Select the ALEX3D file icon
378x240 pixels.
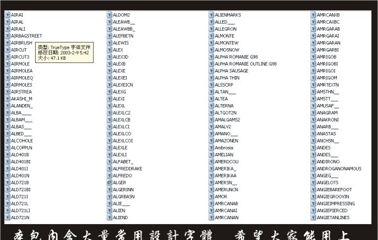(109, 56)
